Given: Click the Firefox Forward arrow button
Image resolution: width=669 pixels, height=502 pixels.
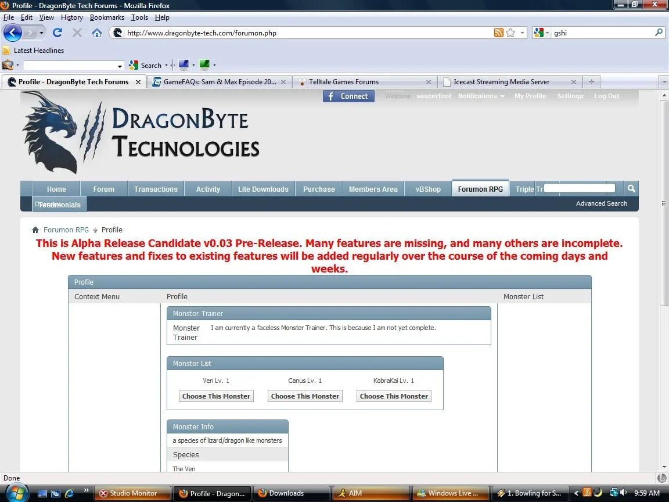Looking at the screenshot, I should click(30, 33).
